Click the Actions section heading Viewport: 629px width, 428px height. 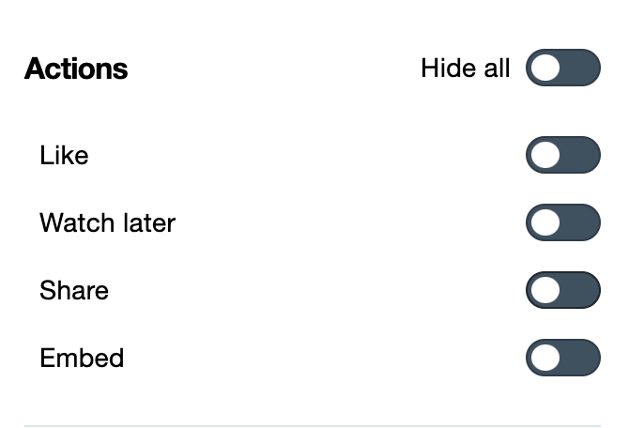76,69
